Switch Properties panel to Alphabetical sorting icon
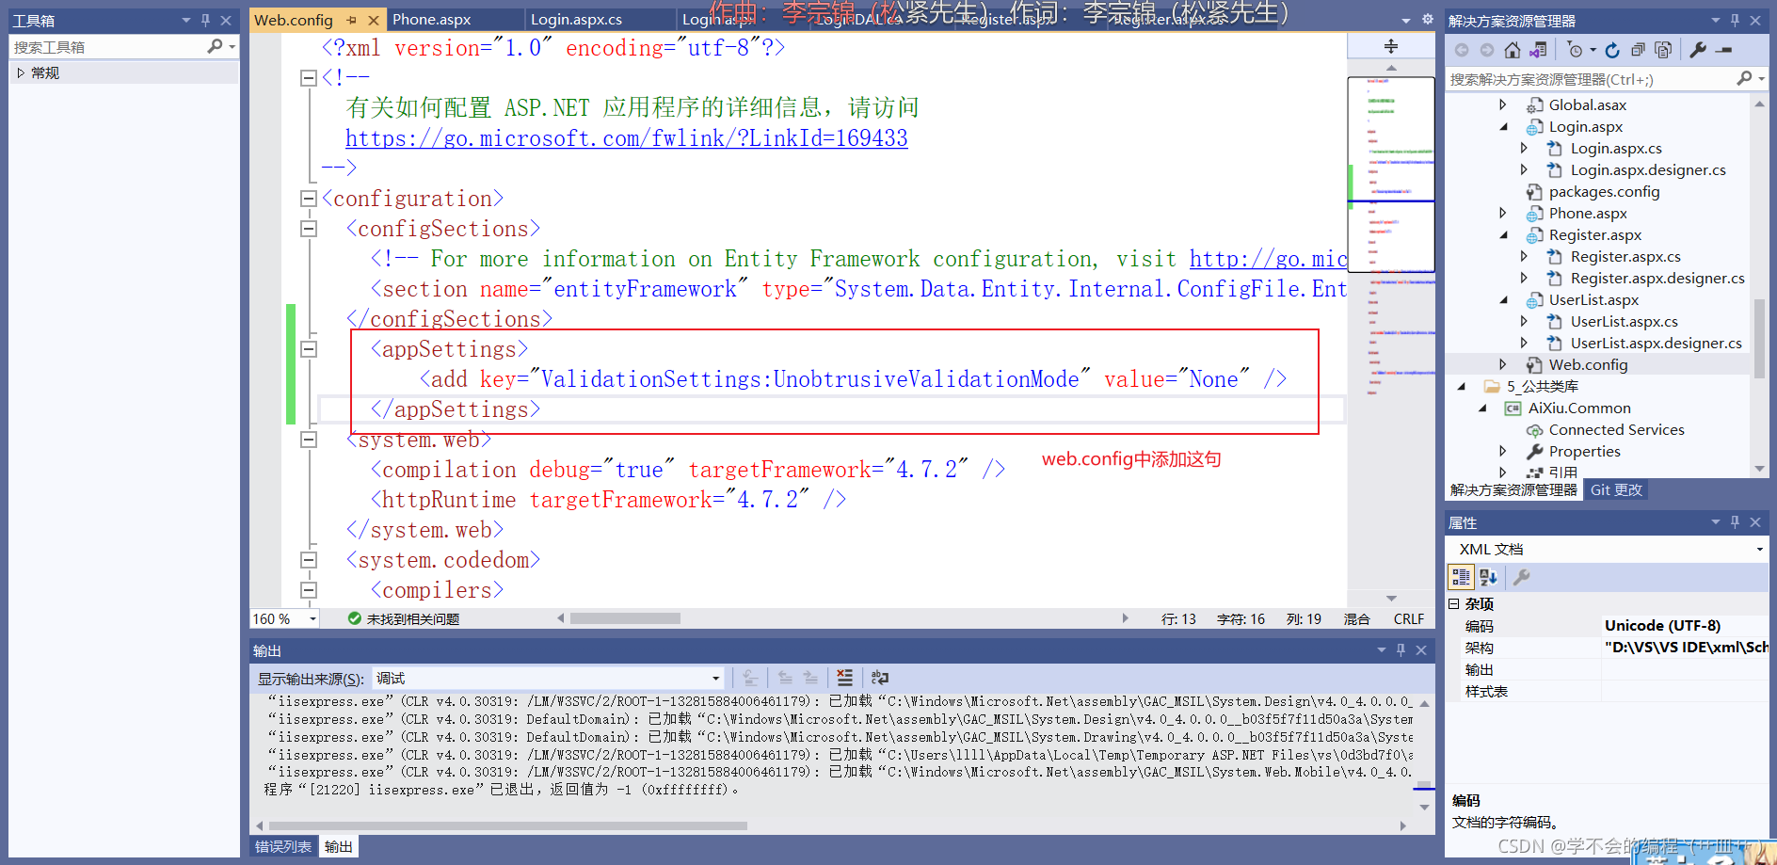This screenshot has width=1777, height=865. [x=1488, y=577]
